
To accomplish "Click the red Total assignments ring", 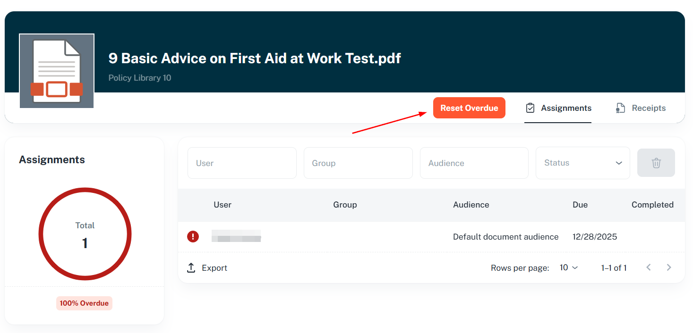I will click(x=85, y=190).
